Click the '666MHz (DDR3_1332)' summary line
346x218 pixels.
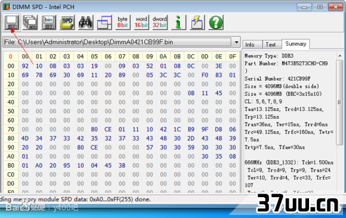289,163
